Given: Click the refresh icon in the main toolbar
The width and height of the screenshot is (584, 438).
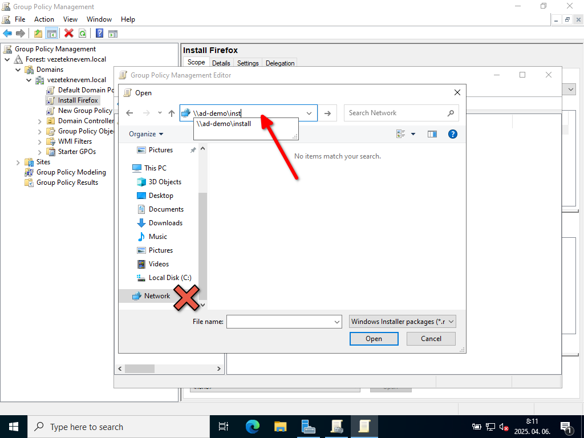Looking at the screenshot, I should pos(83,34).
